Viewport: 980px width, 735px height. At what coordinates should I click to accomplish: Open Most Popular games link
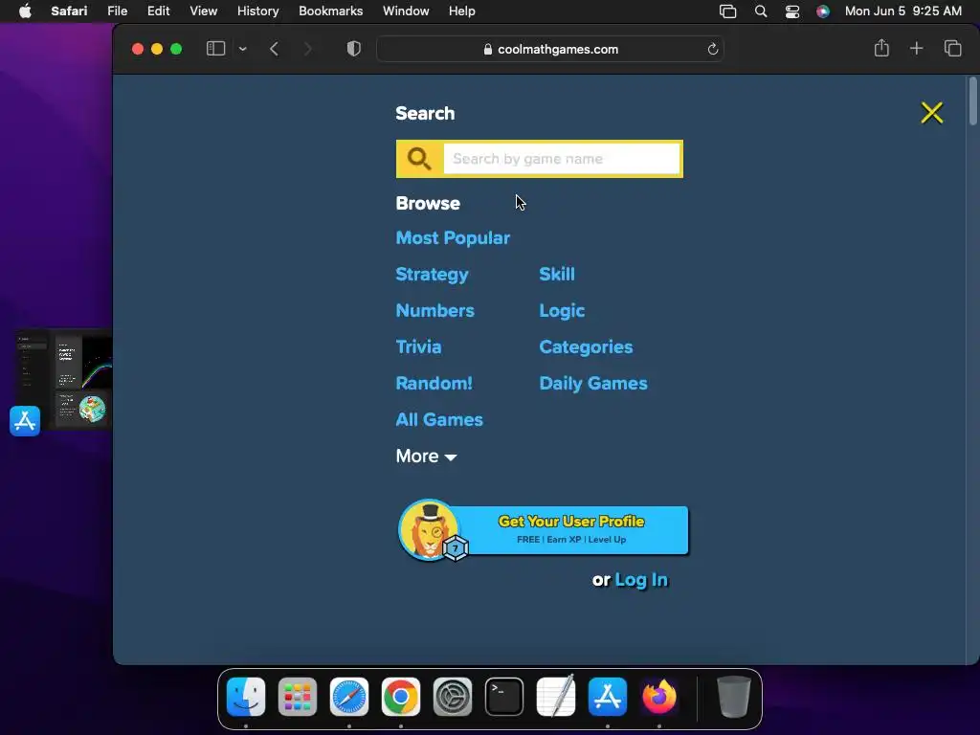453,238
